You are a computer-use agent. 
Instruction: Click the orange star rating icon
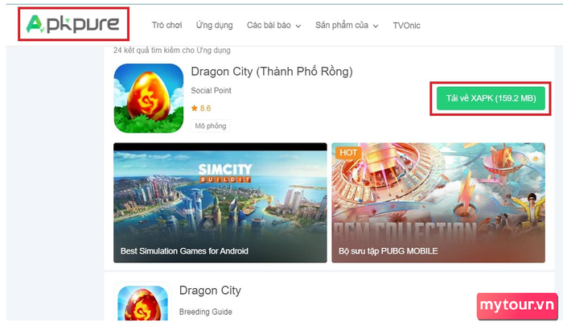(195, 108)
